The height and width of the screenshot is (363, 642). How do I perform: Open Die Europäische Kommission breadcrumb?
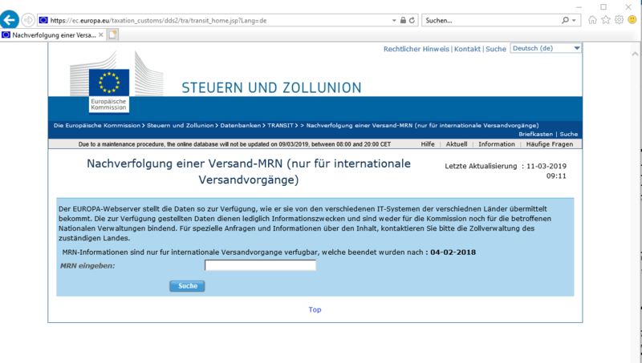coord(97,126)
